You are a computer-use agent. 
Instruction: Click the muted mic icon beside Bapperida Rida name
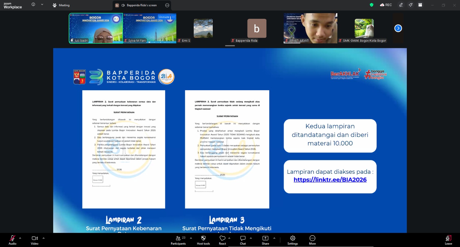[233, 40]
